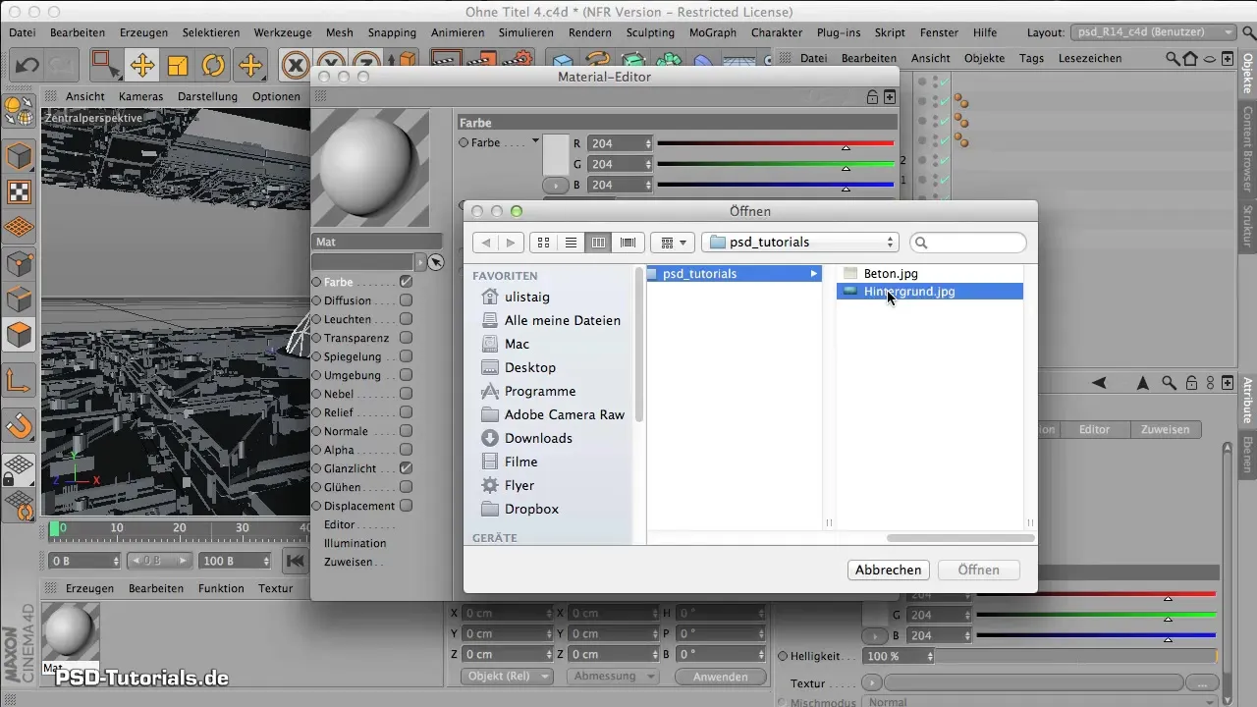1257x707 pixels.
Task: Click the Farbe color swatch
Action: [x=556, y=154]
